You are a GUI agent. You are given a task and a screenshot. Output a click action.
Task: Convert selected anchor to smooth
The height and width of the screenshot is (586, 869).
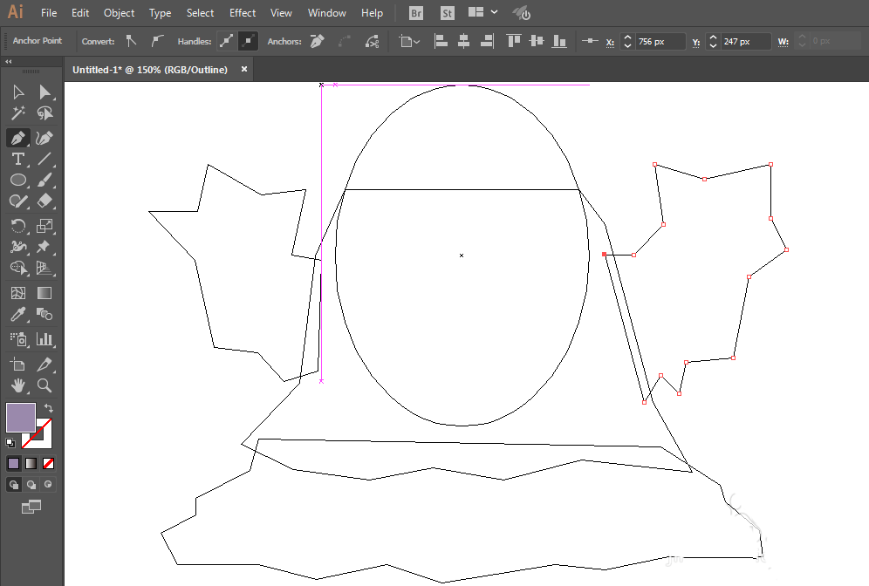tap(158, 41)
